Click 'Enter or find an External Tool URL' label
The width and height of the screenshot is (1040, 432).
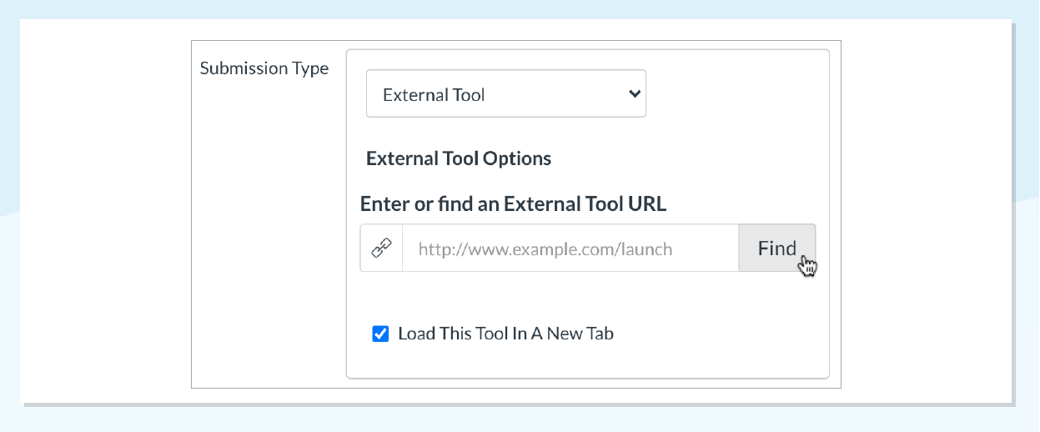[x=513, y=203]
